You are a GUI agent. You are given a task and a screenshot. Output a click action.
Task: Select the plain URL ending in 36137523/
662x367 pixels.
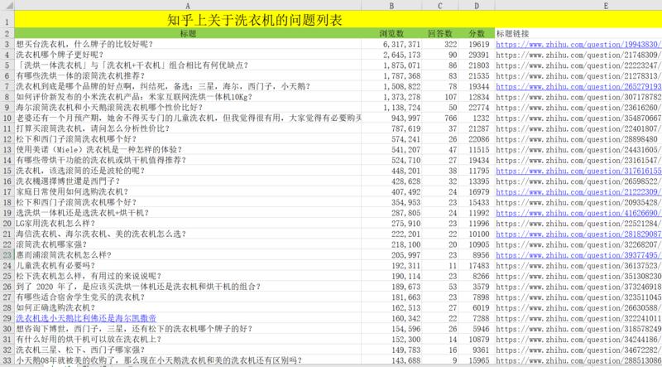pos(578,266)
